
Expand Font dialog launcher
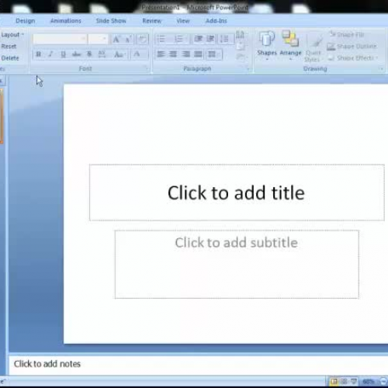[x=147, y=69]
